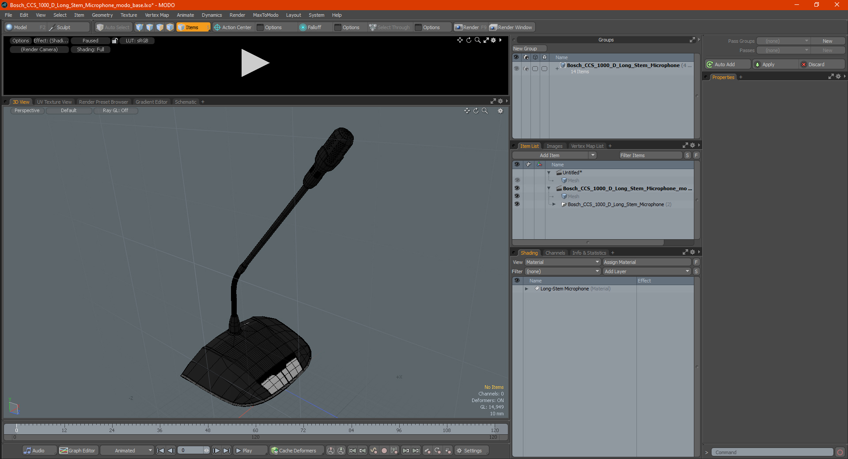Select Polygons mode cube icon

[160, 27]
